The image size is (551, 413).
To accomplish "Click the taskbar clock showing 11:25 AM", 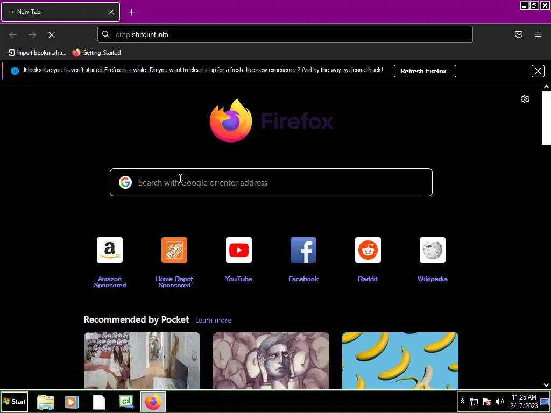I will pyautogui.click(x=524, y=401).
